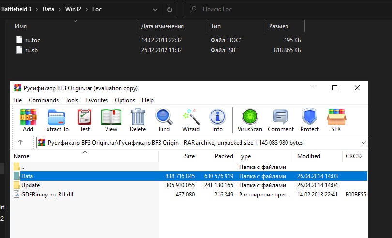
Task: Open the Options menu
Action: 125,100
